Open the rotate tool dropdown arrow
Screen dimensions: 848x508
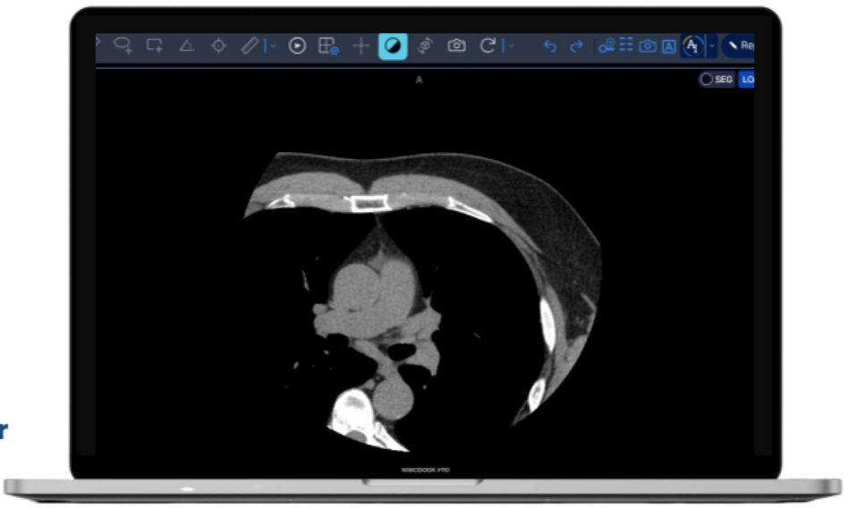511,47
